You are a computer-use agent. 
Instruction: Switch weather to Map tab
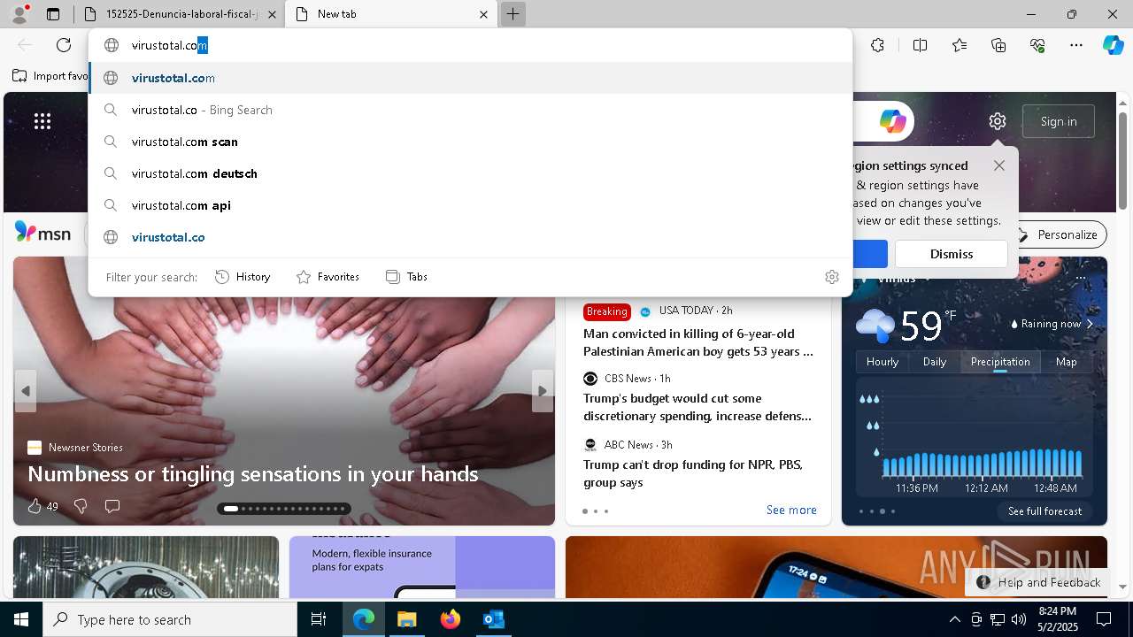[1067, 362]
